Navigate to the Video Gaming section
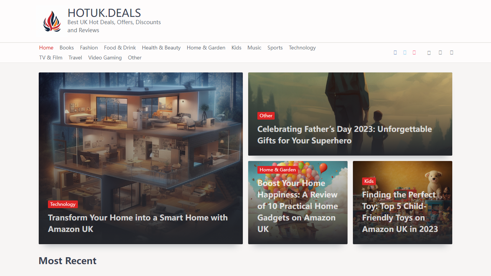Screen dimensions: 491x276 tap(105, 58)
